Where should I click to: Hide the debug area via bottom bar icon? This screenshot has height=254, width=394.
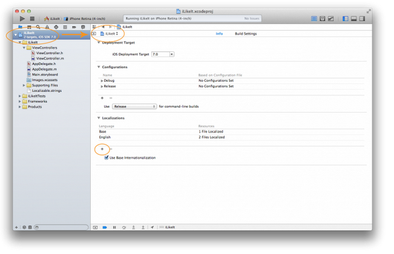[x=95, y=227]
